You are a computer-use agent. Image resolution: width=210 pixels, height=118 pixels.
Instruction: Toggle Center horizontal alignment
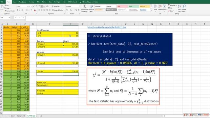pyautogui.click(x=42, y=10)
